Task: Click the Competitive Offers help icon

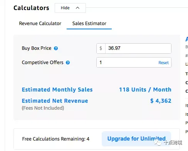Action: coord(68,63)
